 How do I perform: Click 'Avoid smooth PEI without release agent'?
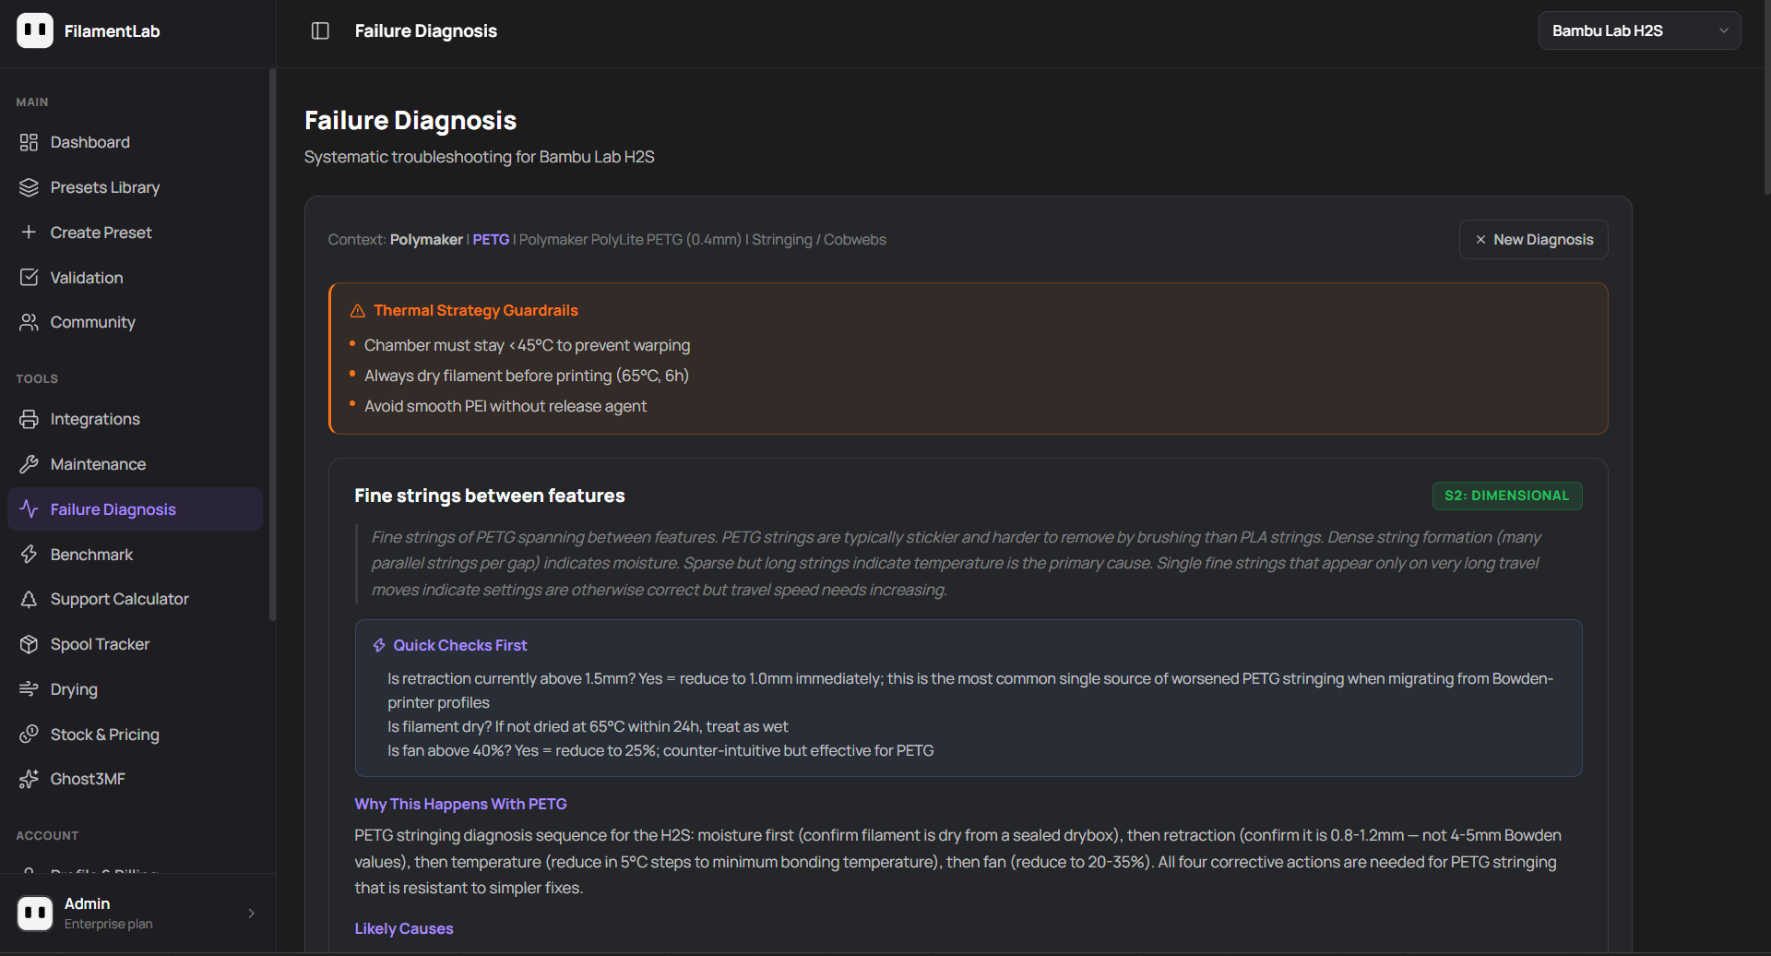[505, 407]
